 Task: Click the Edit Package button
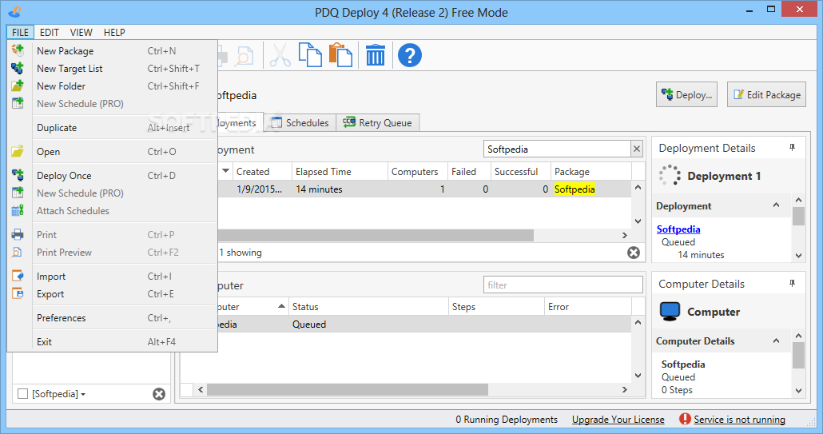click(766, 94)
